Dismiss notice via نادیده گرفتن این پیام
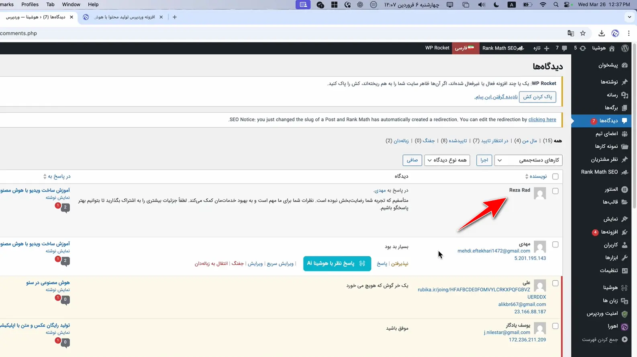 [x=496, y=97]
